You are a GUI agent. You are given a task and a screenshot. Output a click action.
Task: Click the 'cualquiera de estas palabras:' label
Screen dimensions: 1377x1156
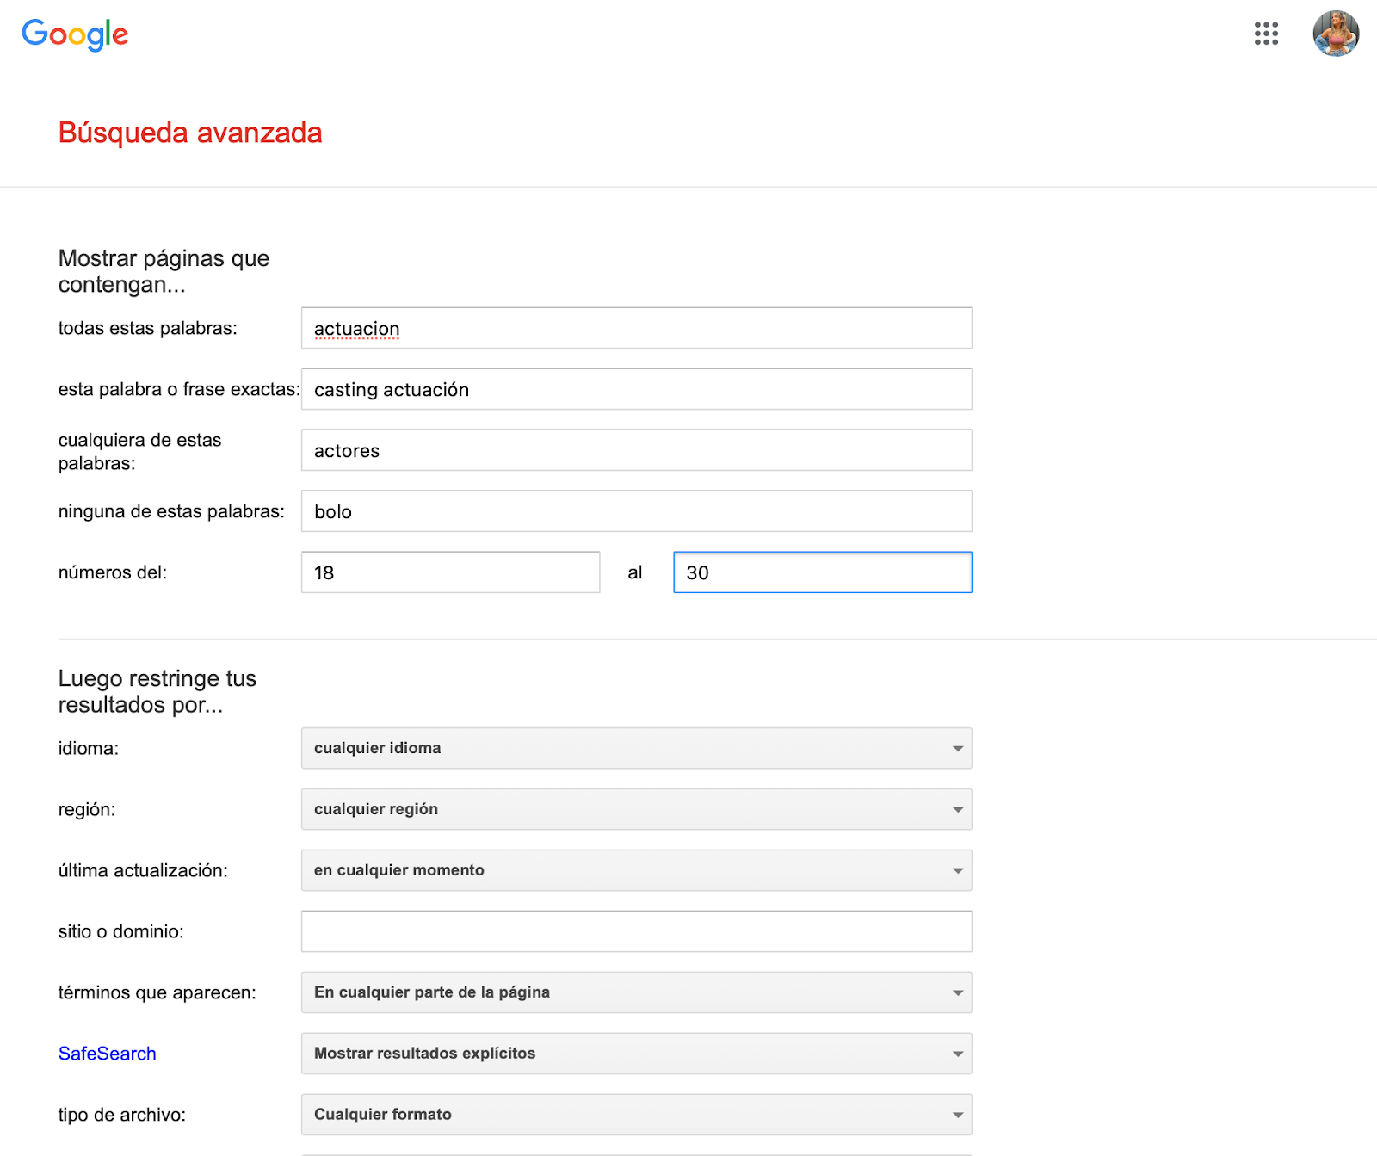click(139, 451)
